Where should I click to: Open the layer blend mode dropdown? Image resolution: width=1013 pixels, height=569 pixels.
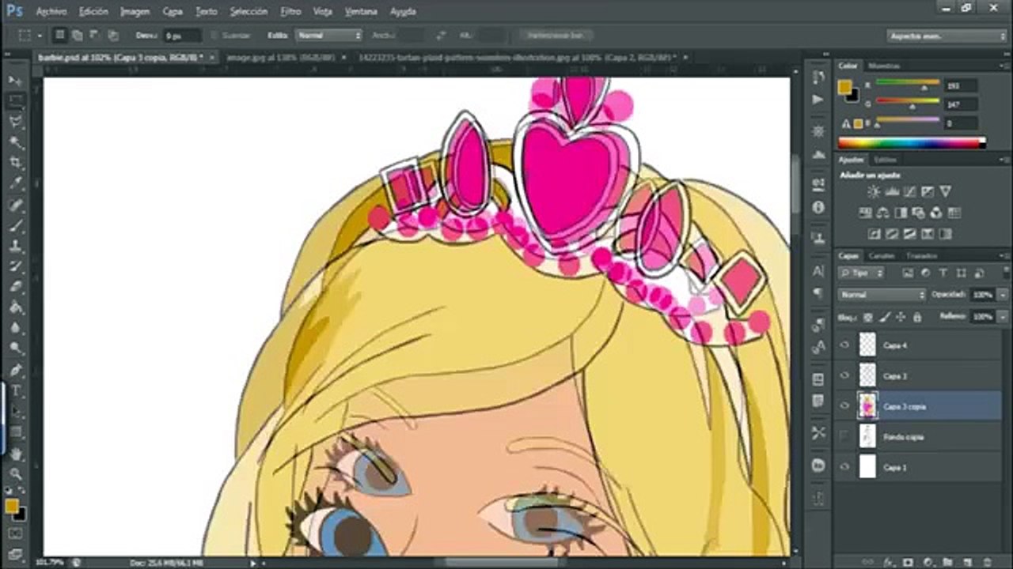coord(882,295)
